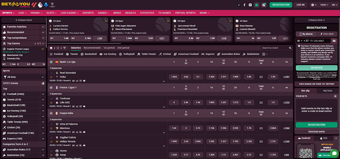340x159 pixels.
Task: Close the mobile application banner
Action: point(336,138)
